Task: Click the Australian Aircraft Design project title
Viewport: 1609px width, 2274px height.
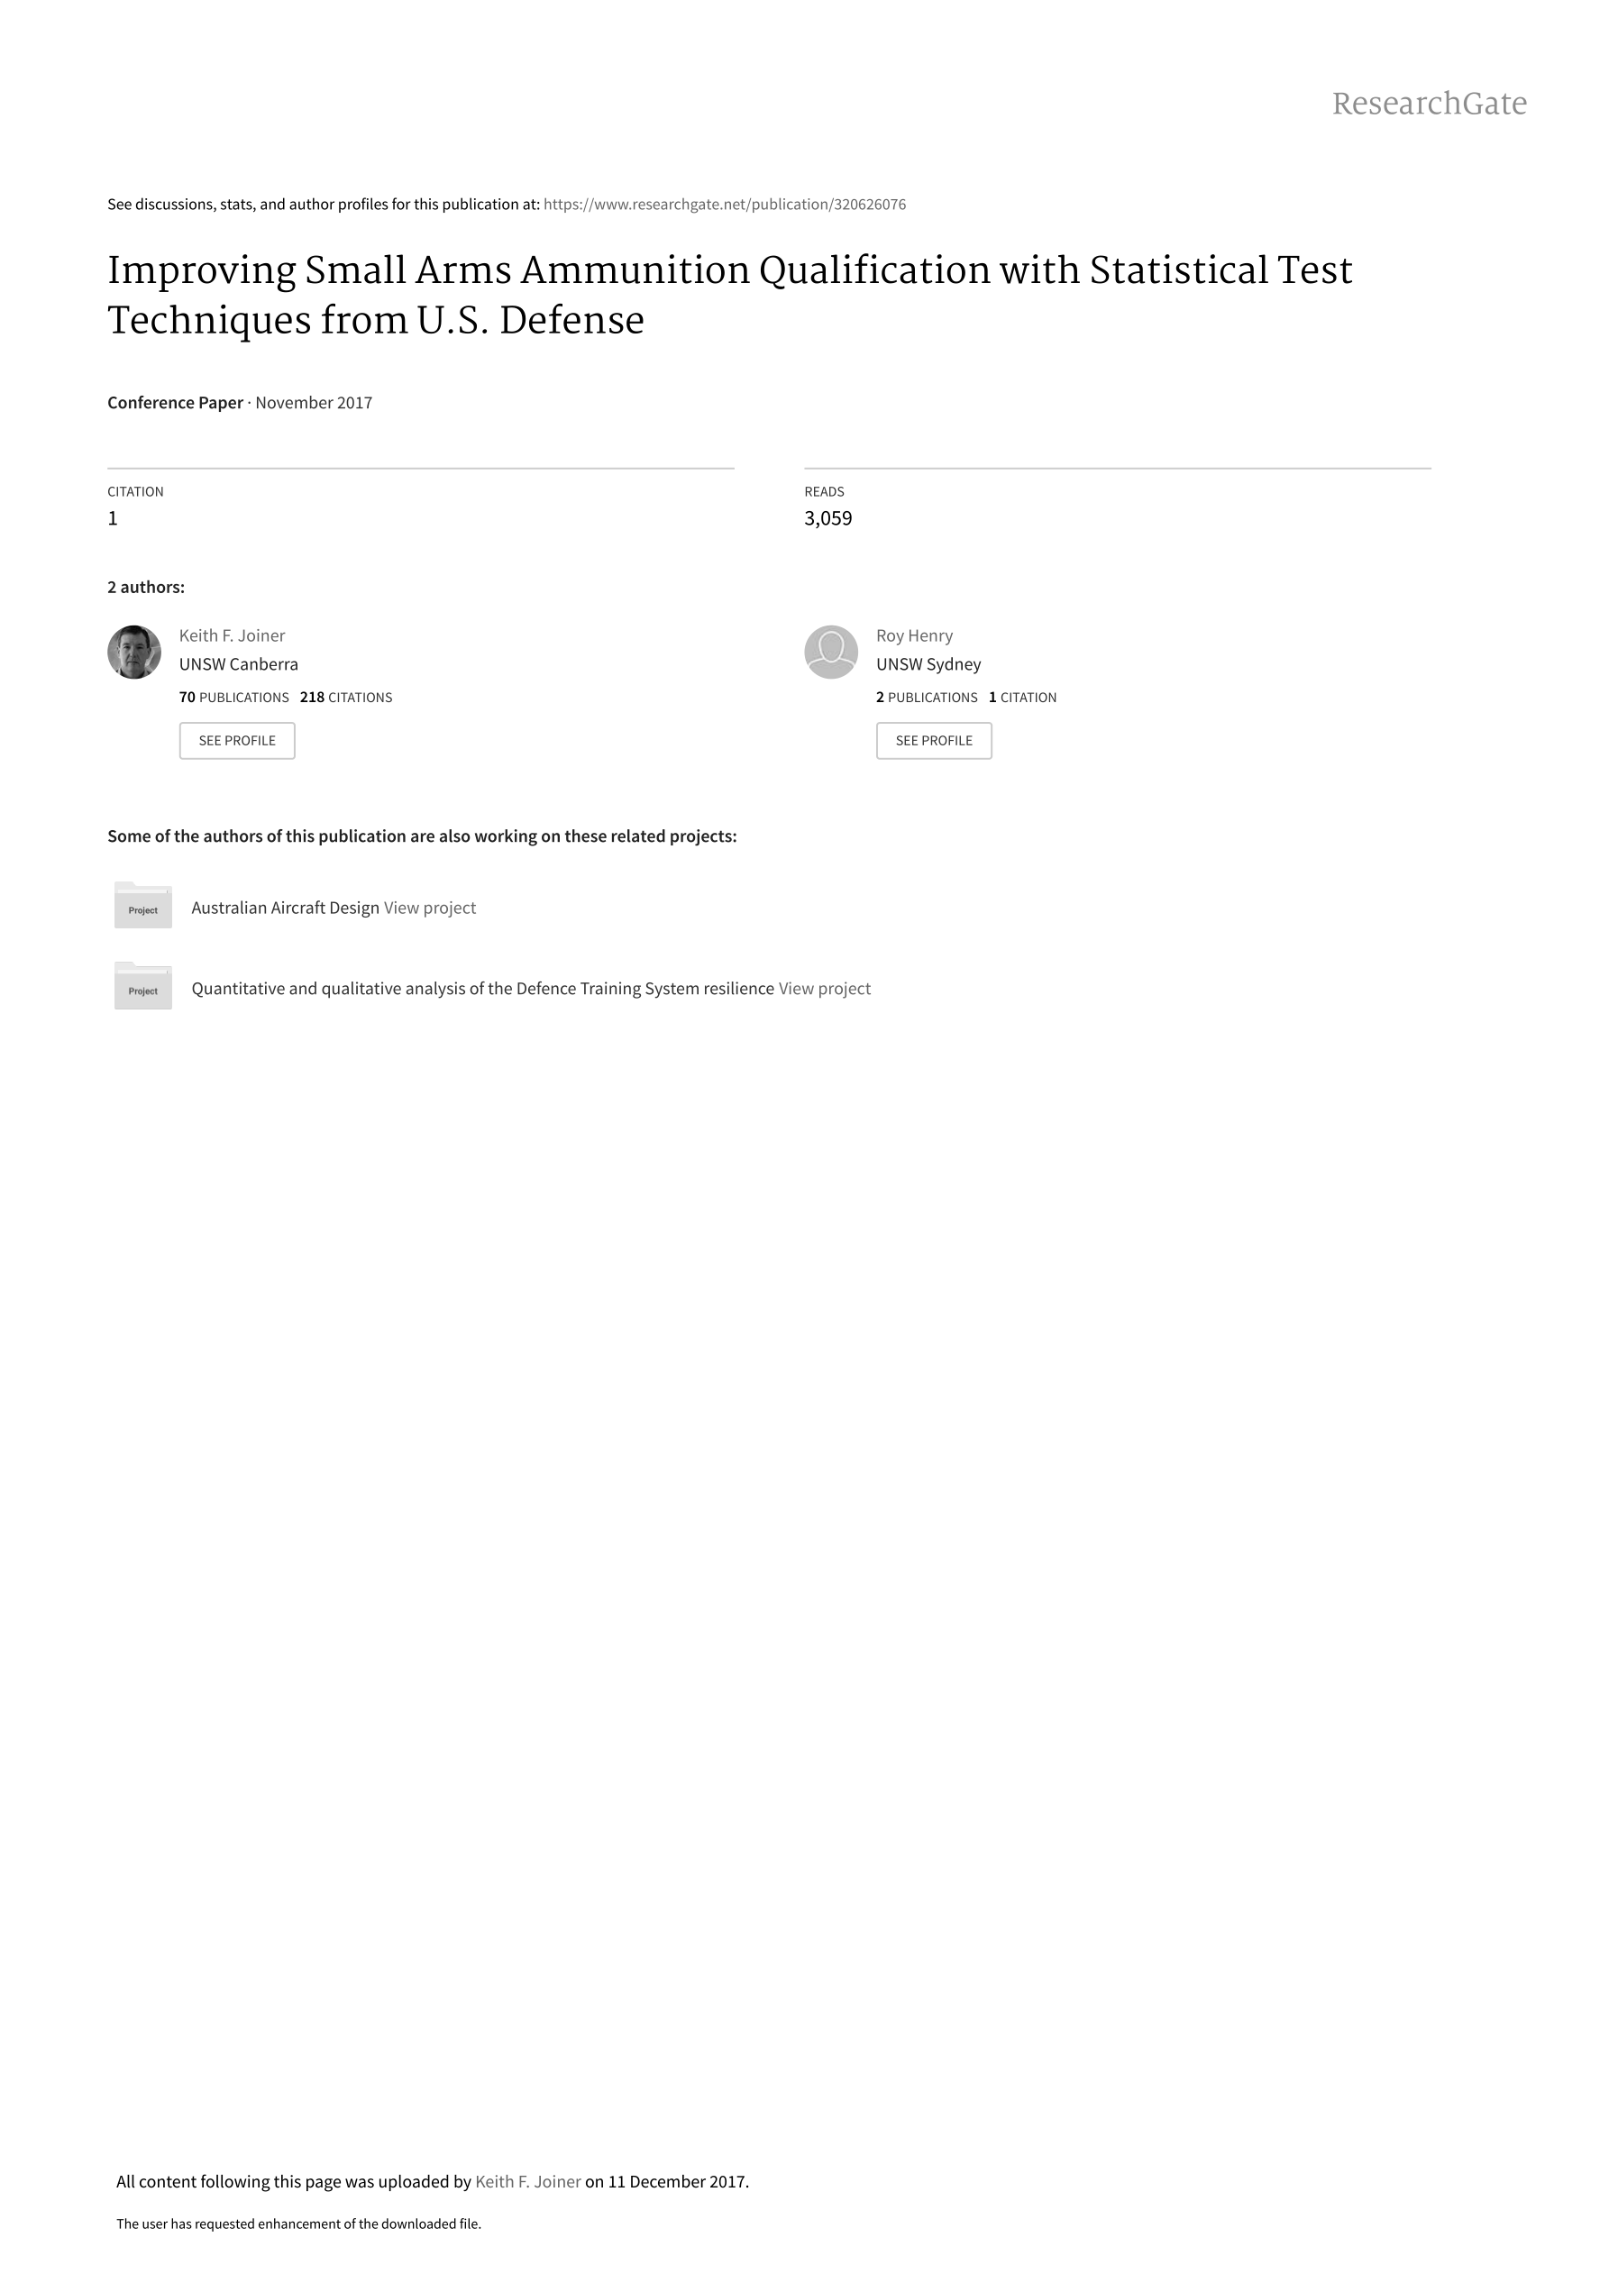Action: (286, 909)
